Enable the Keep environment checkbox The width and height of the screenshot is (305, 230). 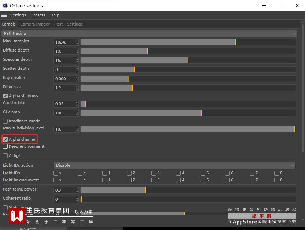(x=5, y=146)
